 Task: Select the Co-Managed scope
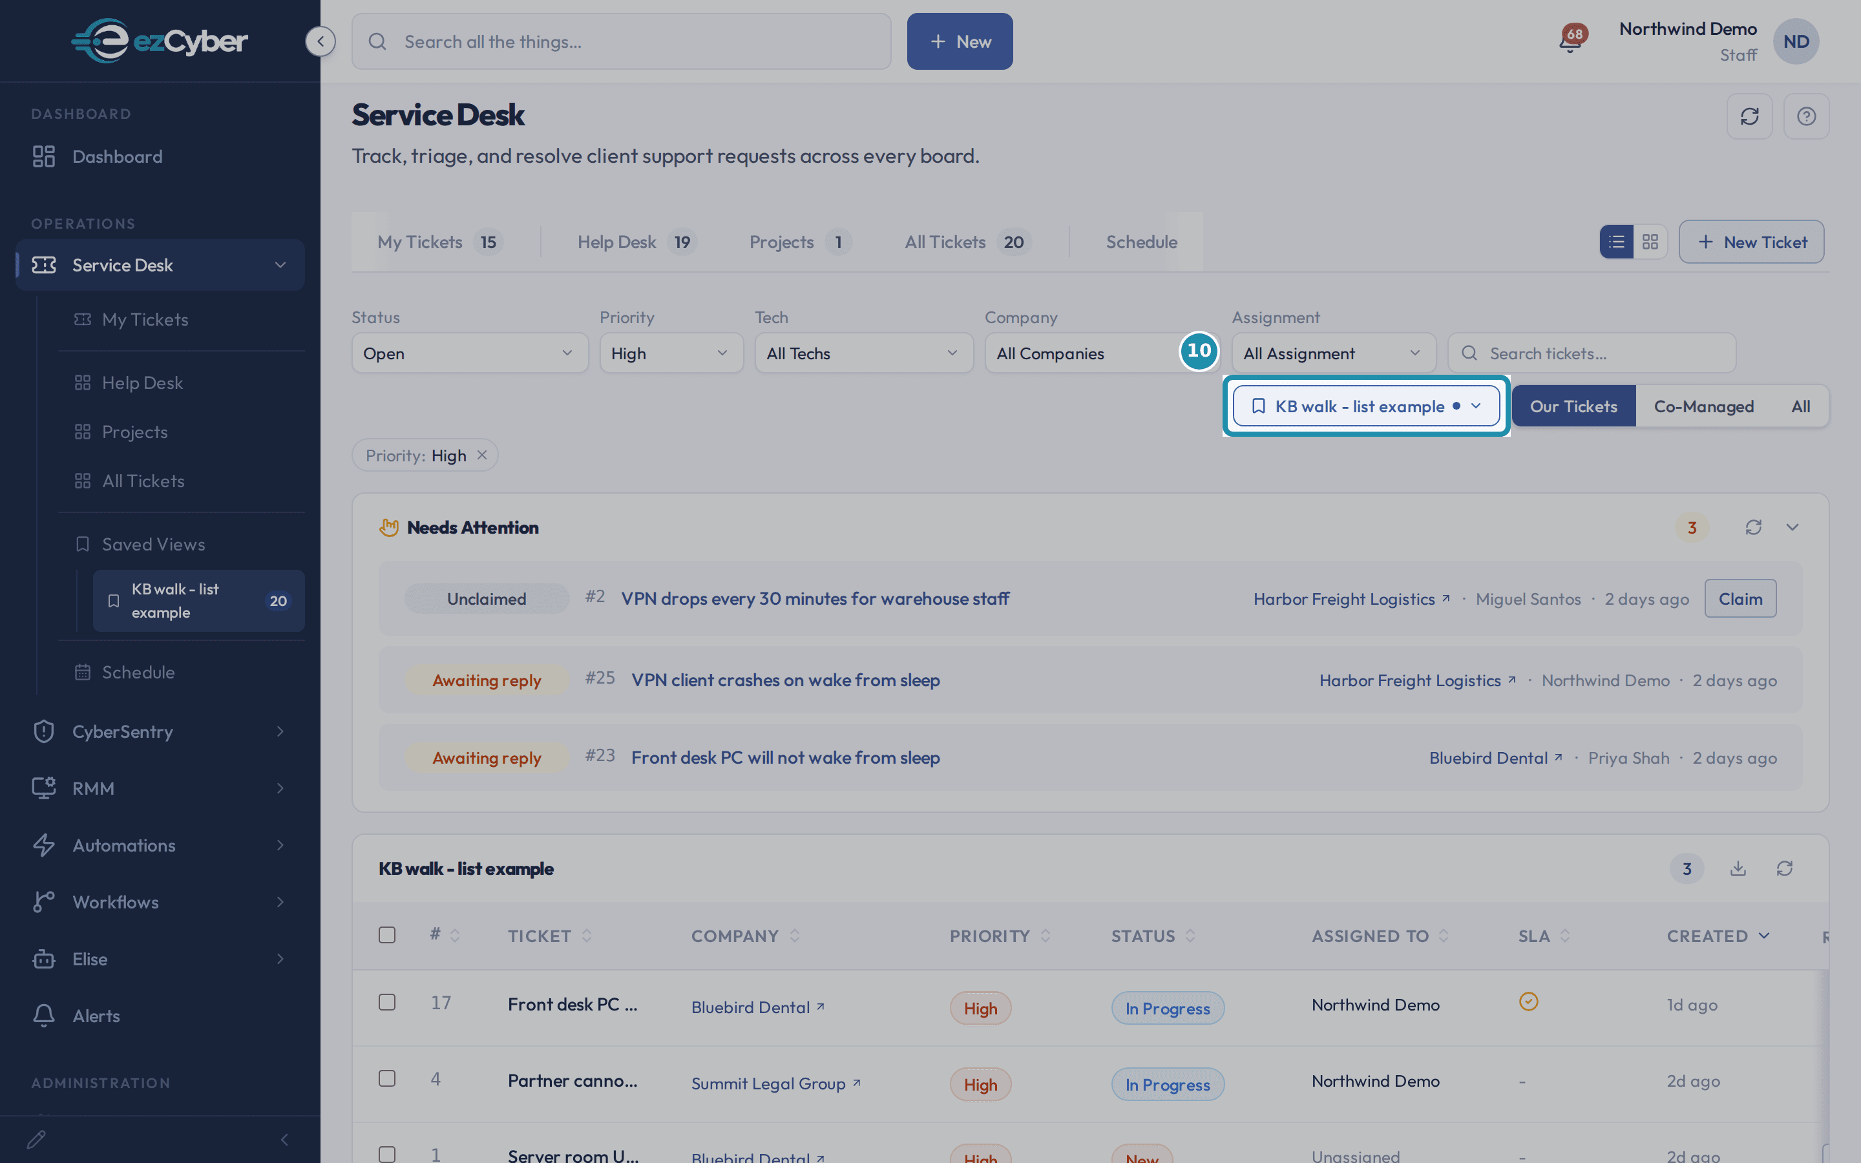1703,406
